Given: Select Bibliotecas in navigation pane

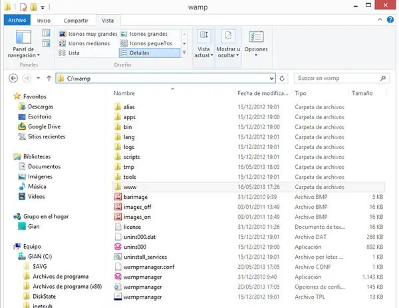Looking at the screenshot, I should coord(32,156).
